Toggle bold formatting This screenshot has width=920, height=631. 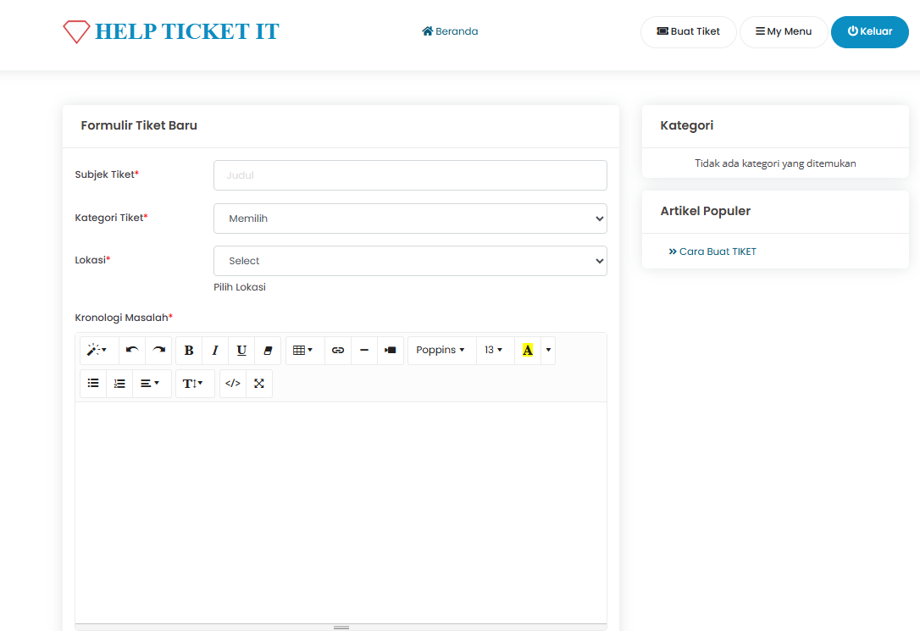189,350
